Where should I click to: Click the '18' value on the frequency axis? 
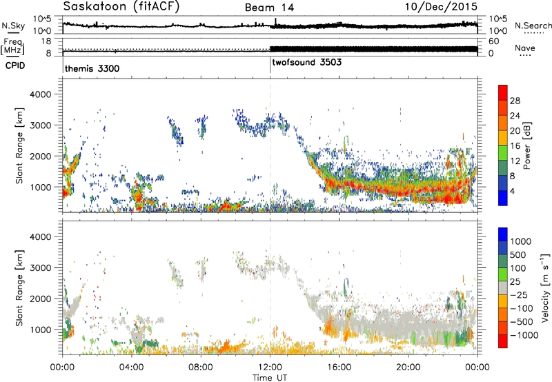coord(46,41)
